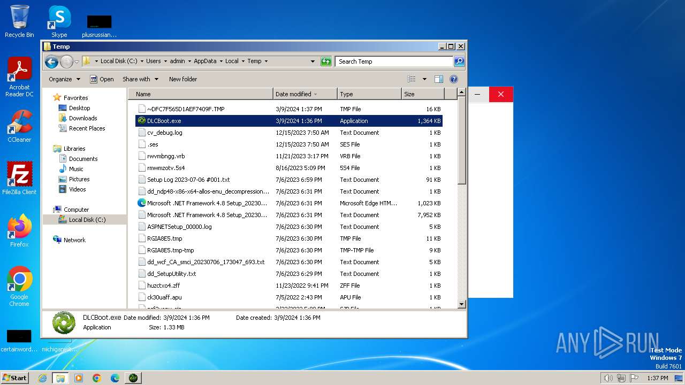The image size is (685, 385).
Task: Open the recent pages dropdown arrow
Action: 77,61
